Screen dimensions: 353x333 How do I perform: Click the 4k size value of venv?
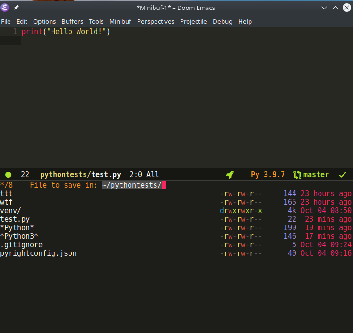click(292, 211)
